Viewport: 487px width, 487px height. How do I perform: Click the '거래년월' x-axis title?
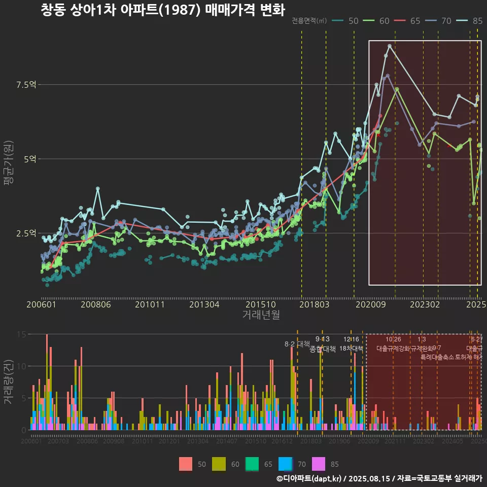click(261, 315)
